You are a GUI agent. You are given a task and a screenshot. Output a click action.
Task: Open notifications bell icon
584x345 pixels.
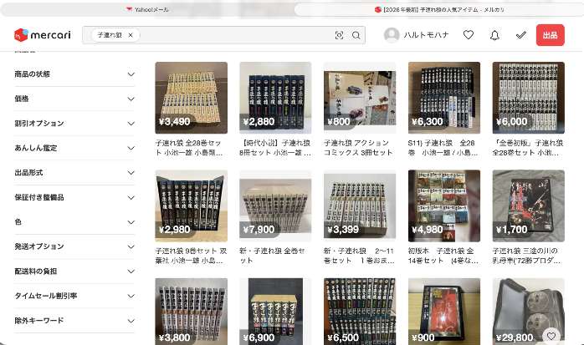(494, 35)
